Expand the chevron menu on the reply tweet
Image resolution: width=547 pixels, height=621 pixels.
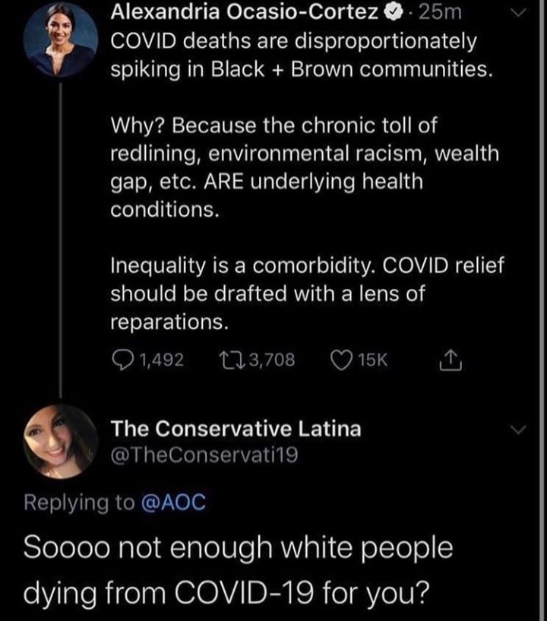pos(520,430)
